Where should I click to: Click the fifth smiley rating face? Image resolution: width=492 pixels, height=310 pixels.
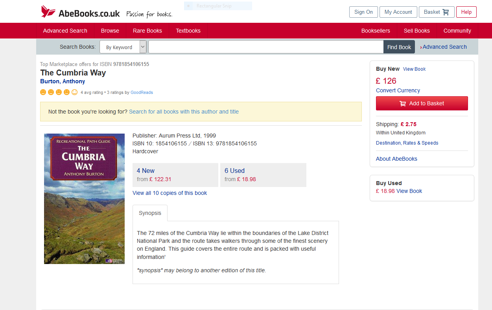tap(75, 92)
